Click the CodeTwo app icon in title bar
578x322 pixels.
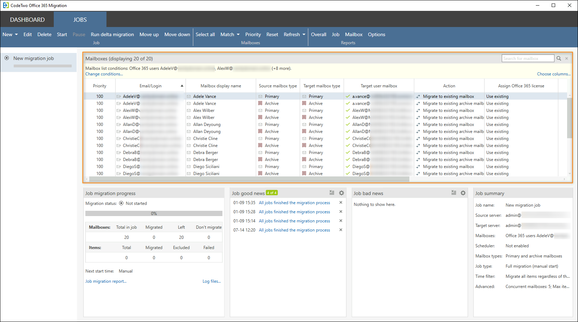tap(6, 5)
